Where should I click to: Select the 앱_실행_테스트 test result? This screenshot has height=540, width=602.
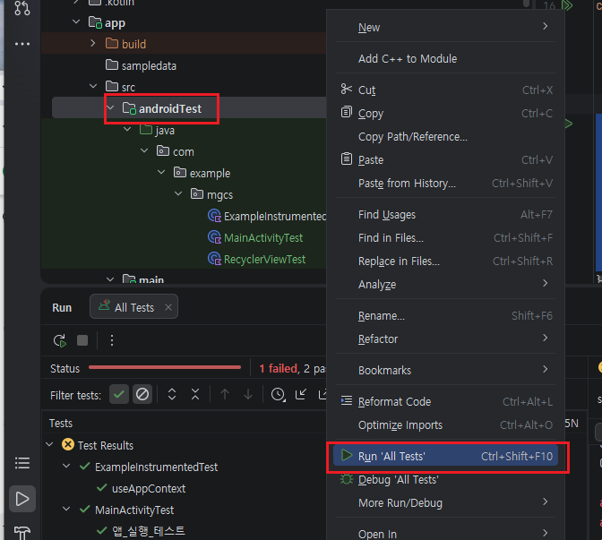pos(149,531)
